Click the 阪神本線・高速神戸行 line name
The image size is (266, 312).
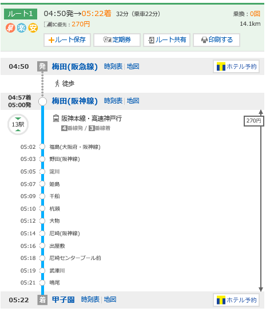click(x=92, y=119)
